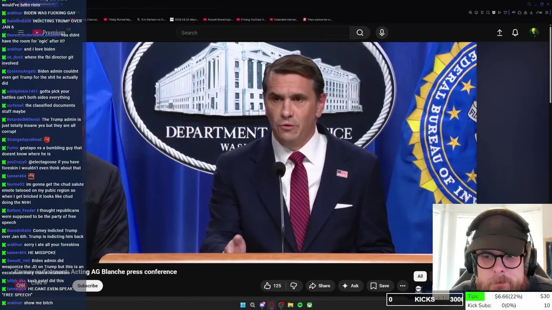Screen dimensions: 552x310
Task: Click chat username 'ok_dood'
Action: click(x=15, y=57)
